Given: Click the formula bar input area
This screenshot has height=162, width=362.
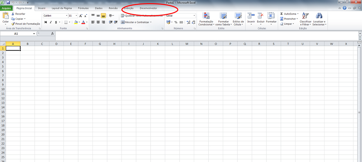Looking at the screenshot, I should pos(207,36).
